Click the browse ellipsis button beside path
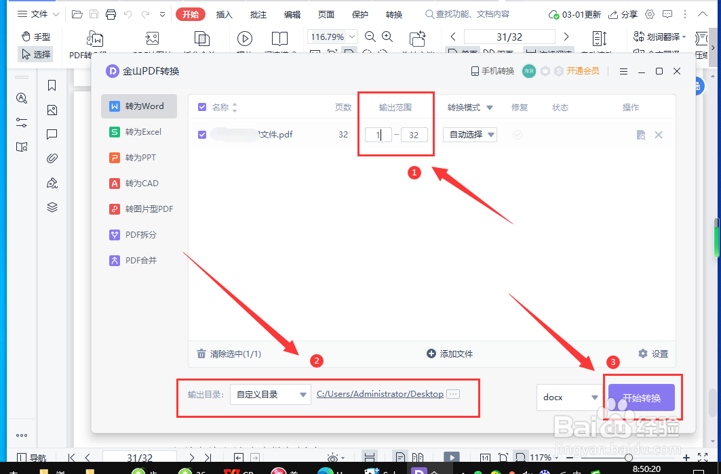The width and height of the screenshot is (721, 474). click(x=453, y=394)
